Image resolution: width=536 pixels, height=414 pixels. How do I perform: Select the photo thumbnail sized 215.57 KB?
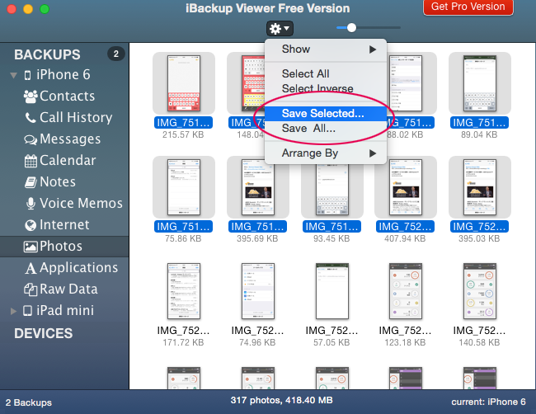[184, 83]
